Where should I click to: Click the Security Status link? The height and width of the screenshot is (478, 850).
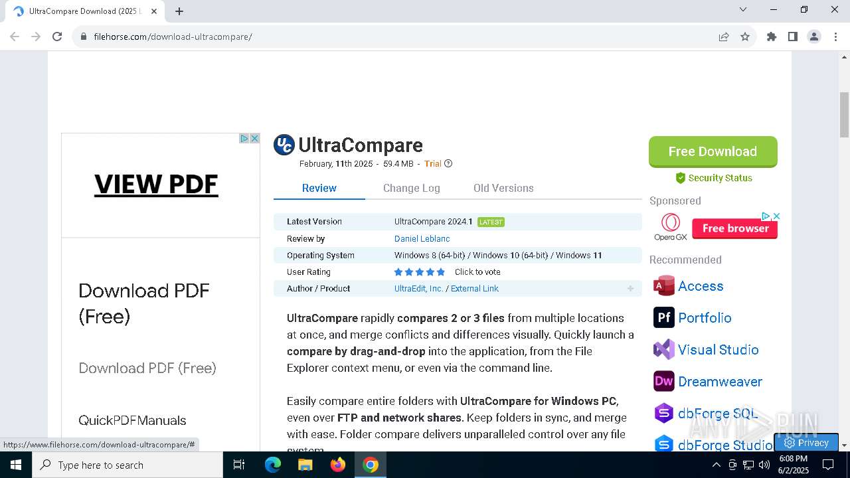[721, 178]
